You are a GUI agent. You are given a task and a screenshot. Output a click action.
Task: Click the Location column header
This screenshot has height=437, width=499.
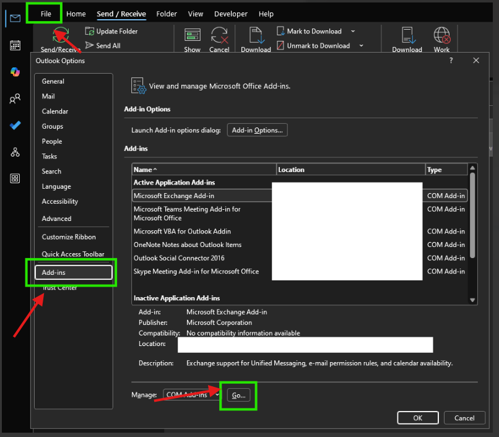[x=350, y=170]
